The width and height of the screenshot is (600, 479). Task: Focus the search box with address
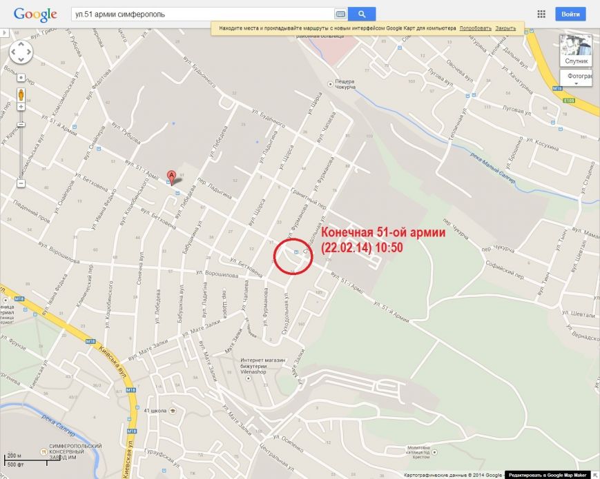click(x=203, y=14)
